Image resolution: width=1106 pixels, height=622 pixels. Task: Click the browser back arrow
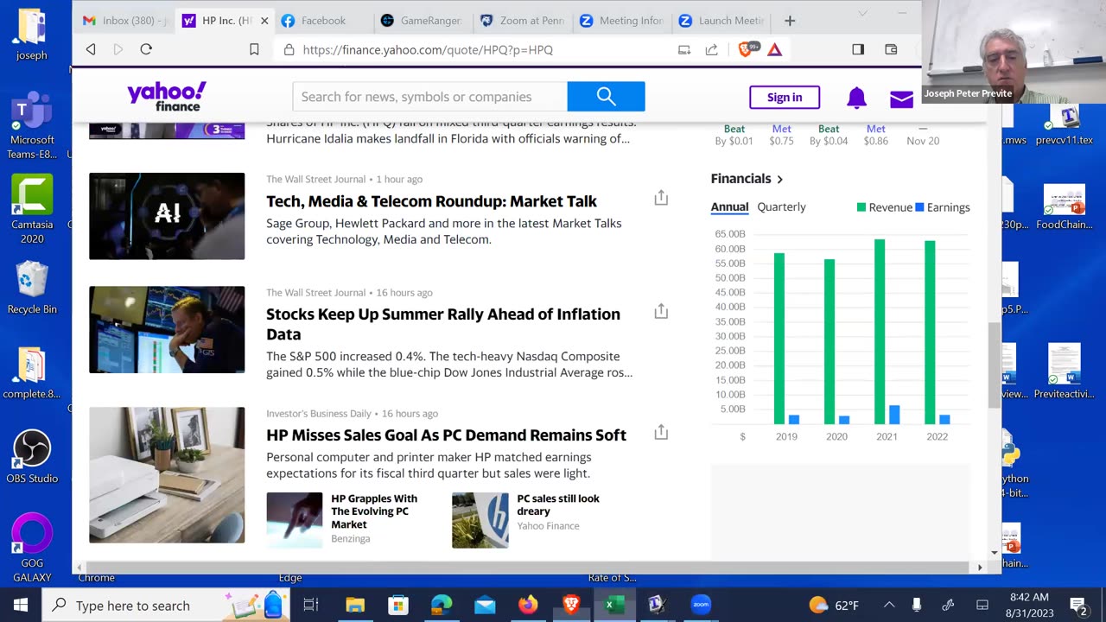click(91, 49)
